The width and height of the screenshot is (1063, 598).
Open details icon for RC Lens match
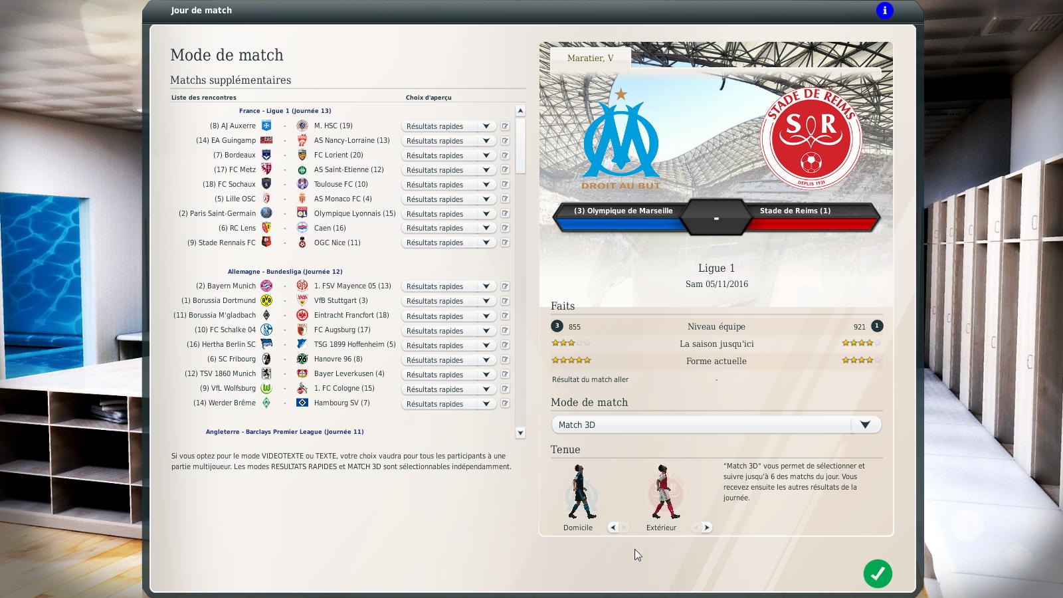[505, 228]
